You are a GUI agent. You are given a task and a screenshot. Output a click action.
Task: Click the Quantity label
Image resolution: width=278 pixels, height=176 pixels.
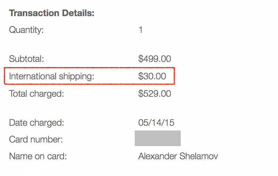pyautogui.click(x=26, y=30)
